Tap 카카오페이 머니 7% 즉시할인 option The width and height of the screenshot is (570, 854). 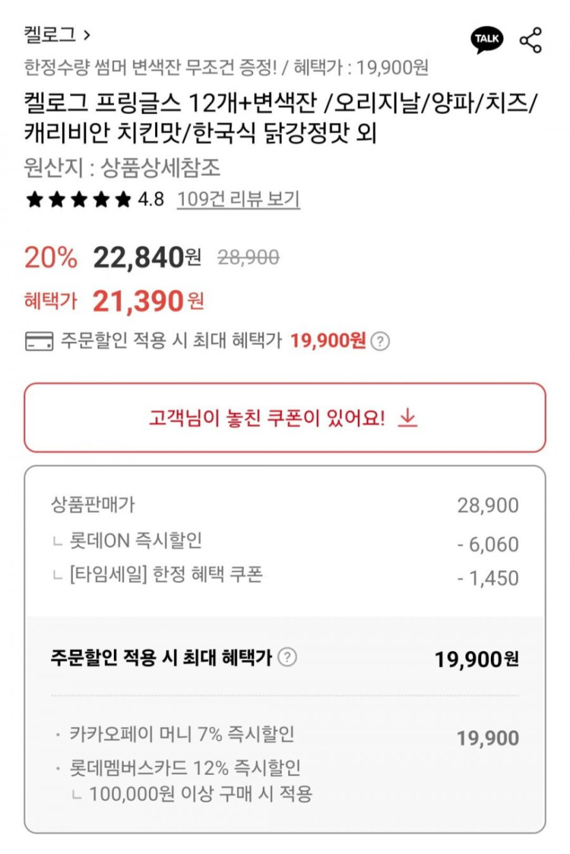pos(182,735)
